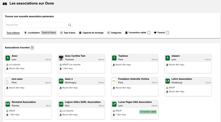The height and width of the screenshot is (122, 221).
Task: Click the green LP avatar of Lucas Pages
Action: (114, 104)
